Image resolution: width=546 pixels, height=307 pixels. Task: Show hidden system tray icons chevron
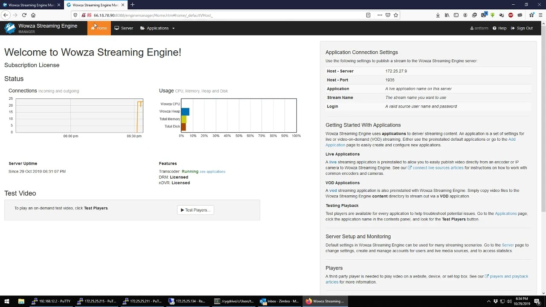488,301
